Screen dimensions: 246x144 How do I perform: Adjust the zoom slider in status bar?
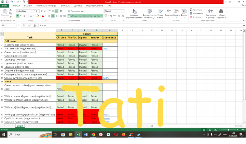pos(229,130)
